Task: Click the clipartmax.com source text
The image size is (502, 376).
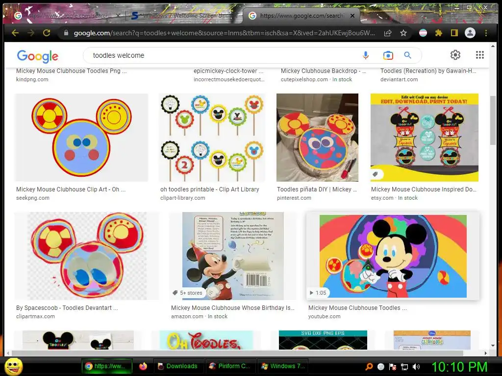Action: [35, 317]
